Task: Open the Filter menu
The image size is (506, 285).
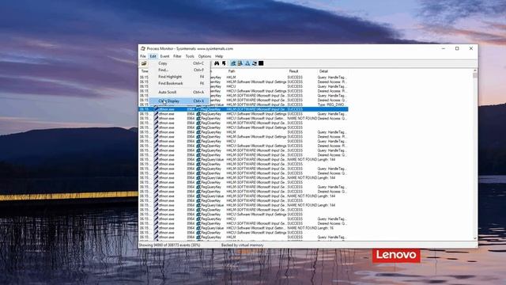Action: pos(177,56)
